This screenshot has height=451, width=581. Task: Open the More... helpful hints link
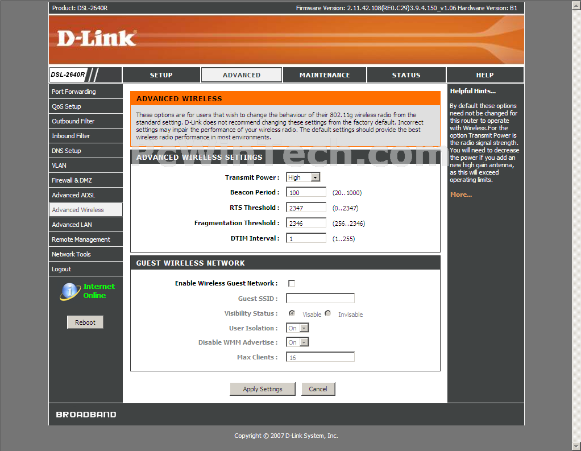[461, 195]
